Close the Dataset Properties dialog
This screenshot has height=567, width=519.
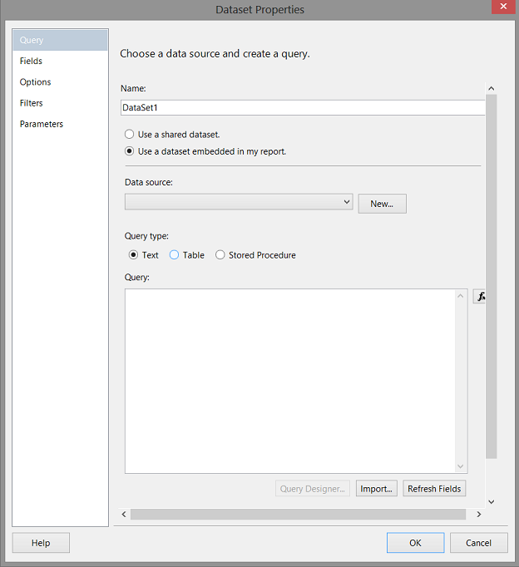(503, 7)
